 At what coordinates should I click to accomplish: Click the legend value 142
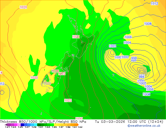pos(80,127)
